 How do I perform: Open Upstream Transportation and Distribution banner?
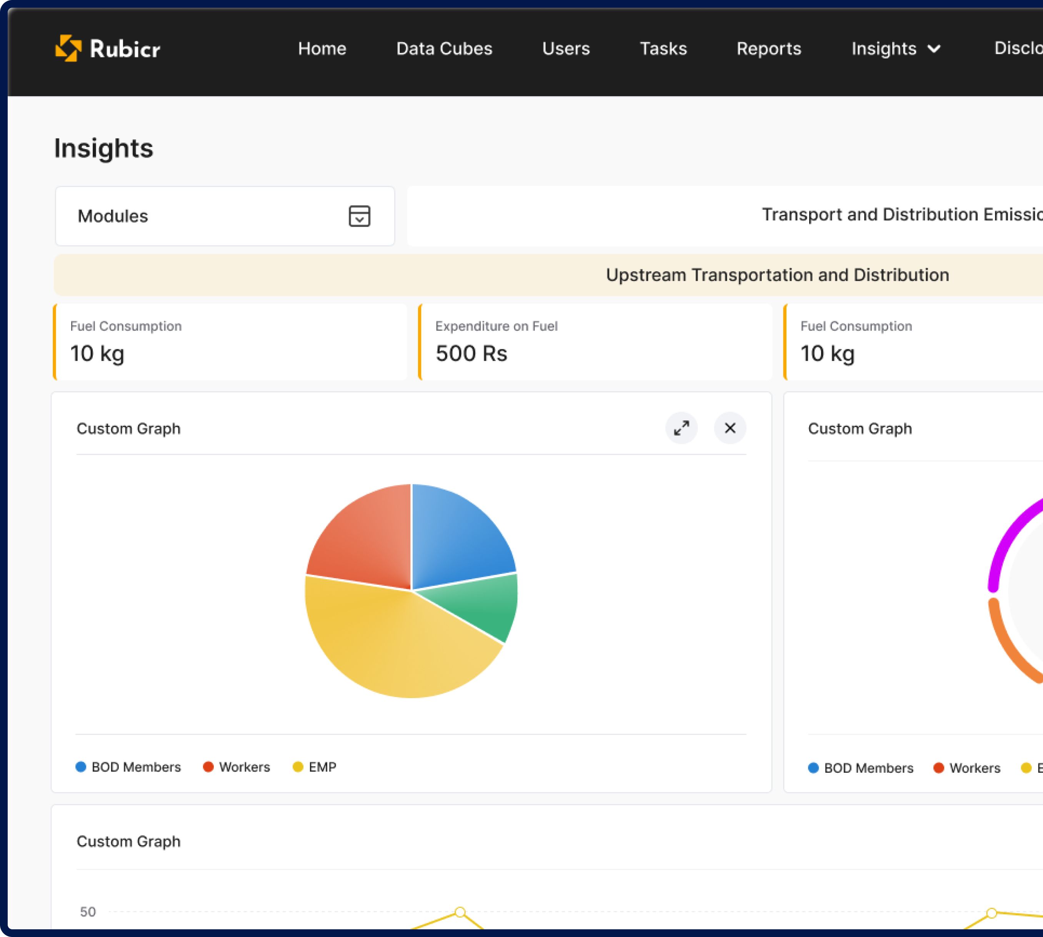point(776,275)
